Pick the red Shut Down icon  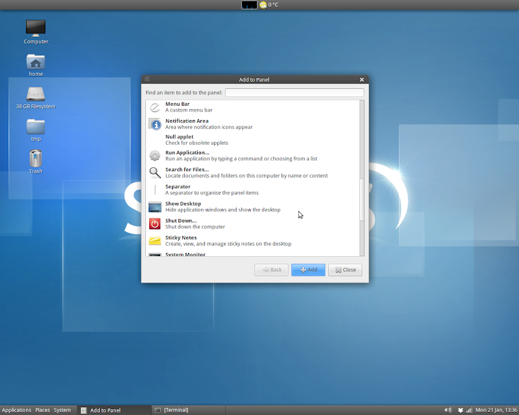coord(154,224)
